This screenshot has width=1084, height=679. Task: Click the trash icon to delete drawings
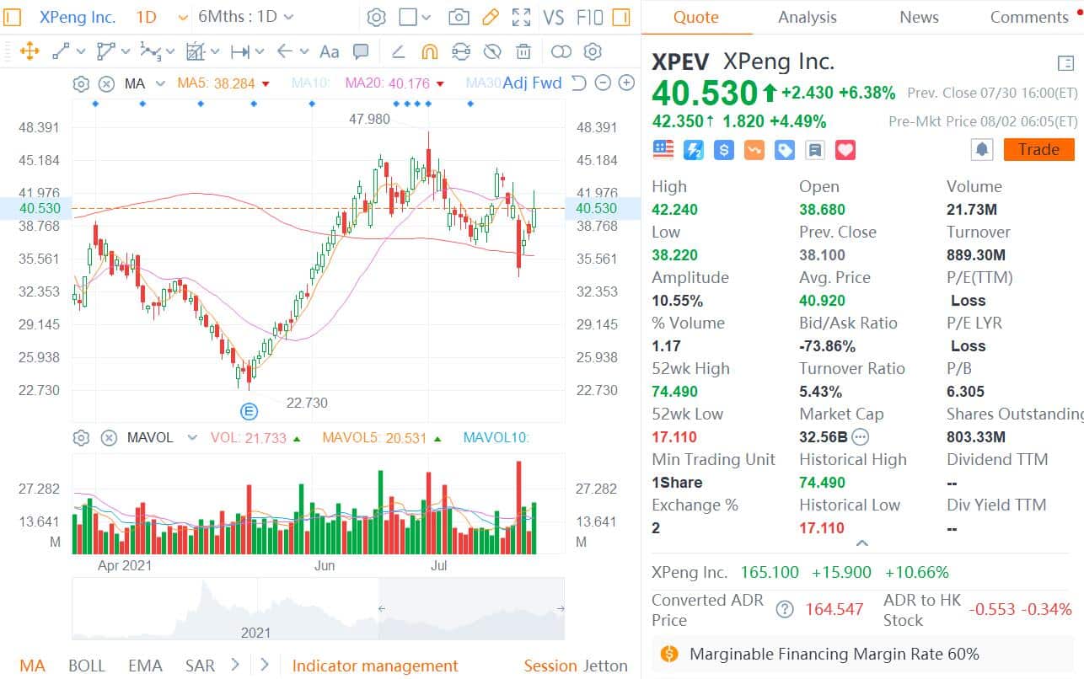pos(523,51)
